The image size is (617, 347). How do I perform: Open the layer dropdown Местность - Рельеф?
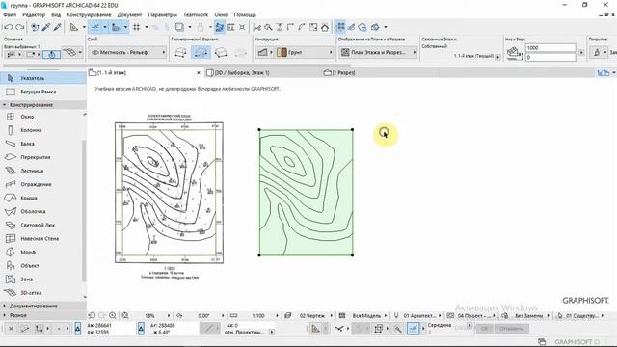tap(127, 52)
